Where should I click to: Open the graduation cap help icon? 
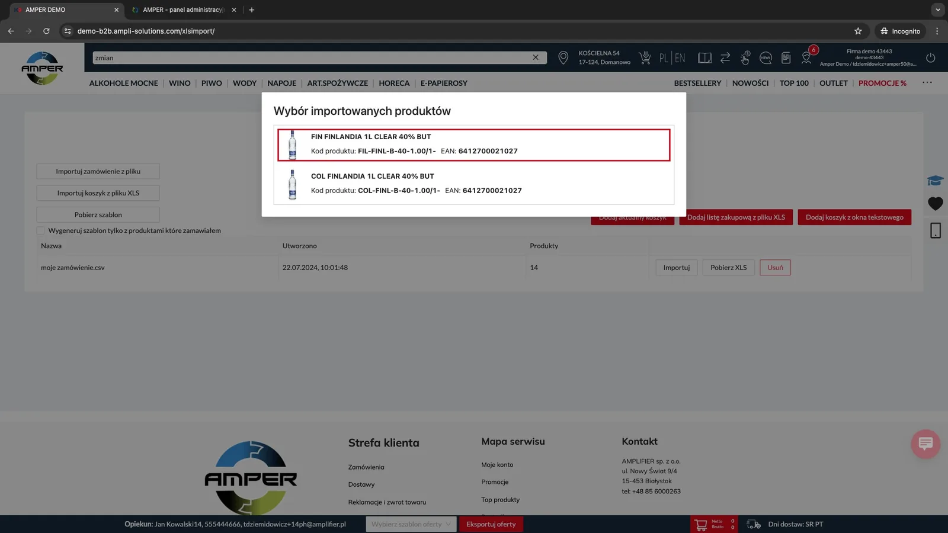tap(936, 181)
